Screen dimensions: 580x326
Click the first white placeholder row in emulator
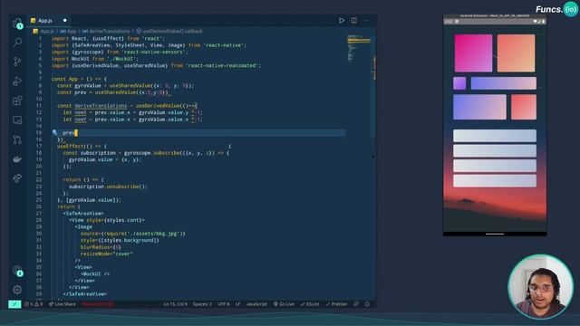[x=495, y=136]
